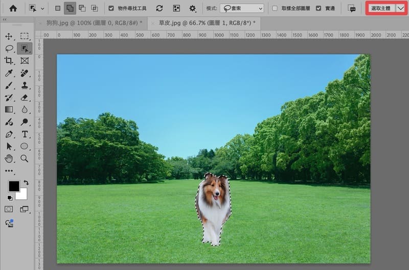This screenshot has width=409, height=270.
Task: Enable the 取樣全部圖層 checkbox
Action: pos(275,8)
